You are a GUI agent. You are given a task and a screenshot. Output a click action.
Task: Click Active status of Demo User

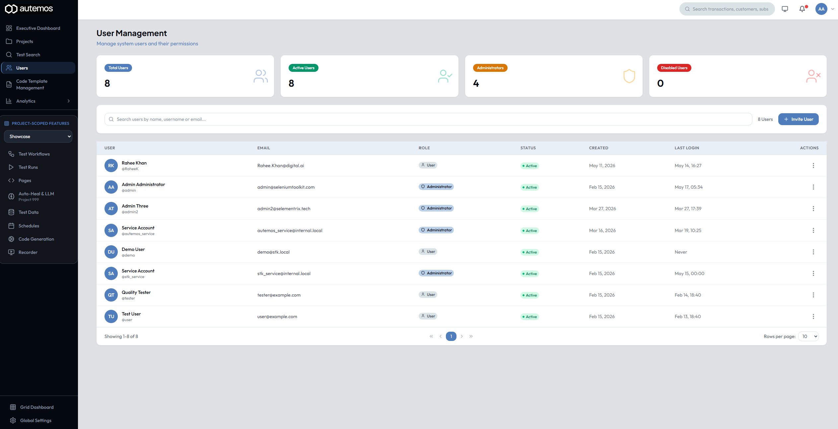click(529, 252)
